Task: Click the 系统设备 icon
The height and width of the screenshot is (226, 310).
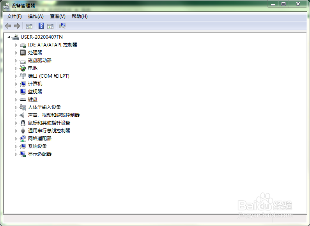Action: 23,146
